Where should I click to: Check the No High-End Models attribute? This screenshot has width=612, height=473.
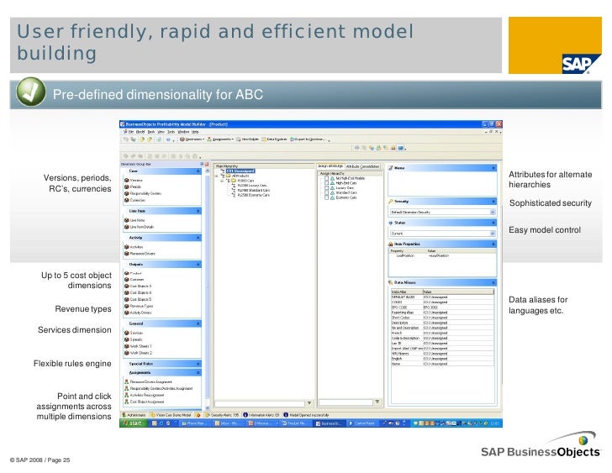pyautogui.click(x=327, y=178)
